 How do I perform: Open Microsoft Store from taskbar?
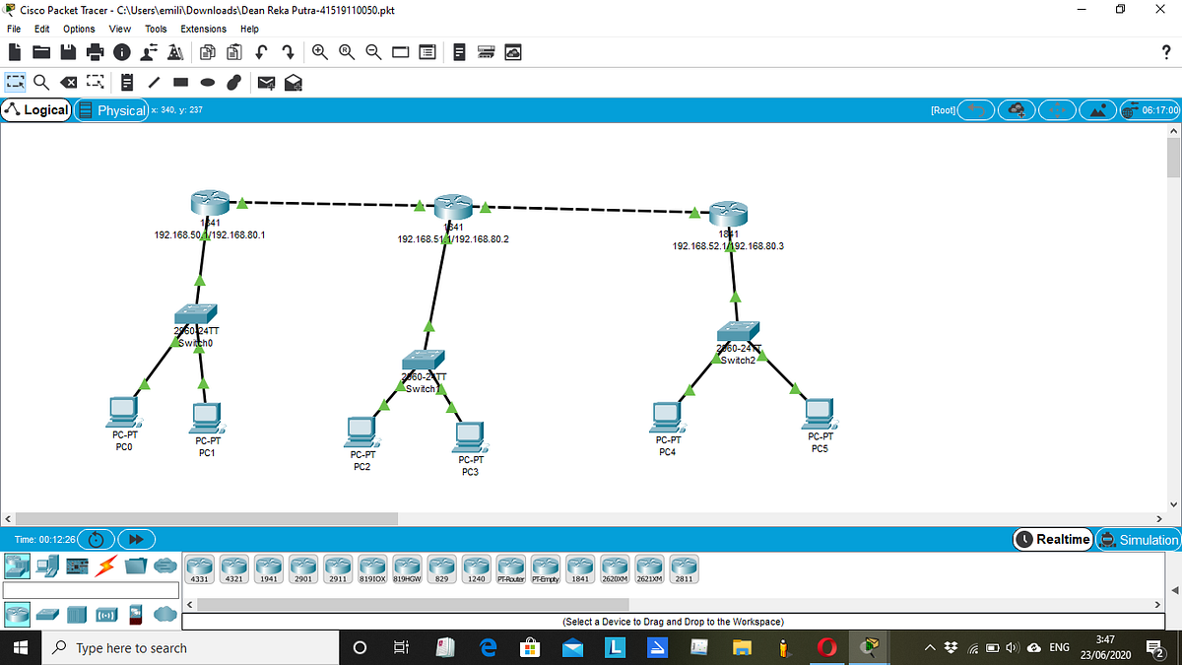(x=530, y=647)
